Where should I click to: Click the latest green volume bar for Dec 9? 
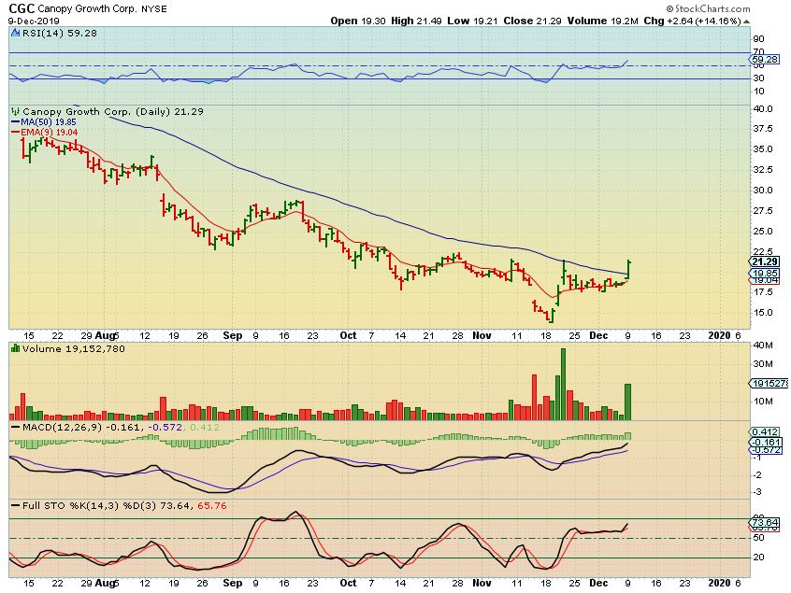[x=628, y=402]
